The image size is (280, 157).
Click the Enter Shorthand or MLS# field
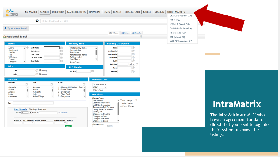pos(105,21)
